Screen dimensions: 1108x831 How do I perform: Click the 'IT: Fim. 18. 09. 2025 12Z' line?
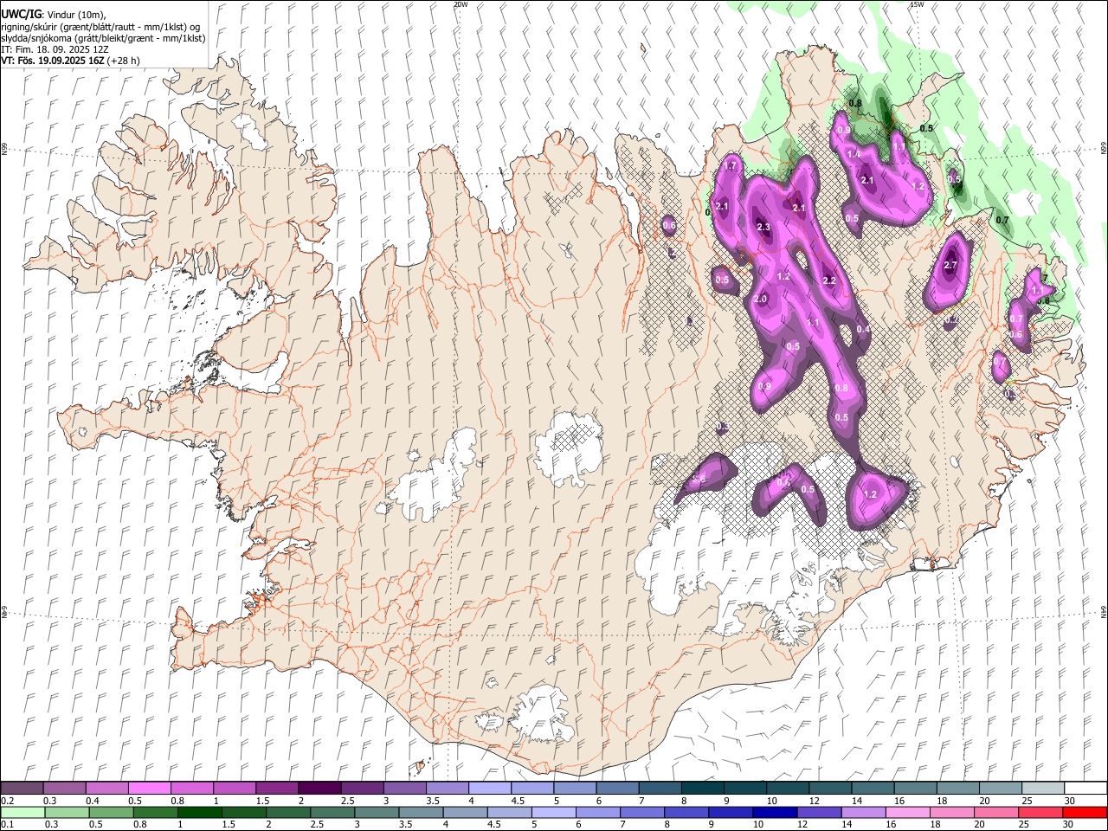click(x=55, y=49)
